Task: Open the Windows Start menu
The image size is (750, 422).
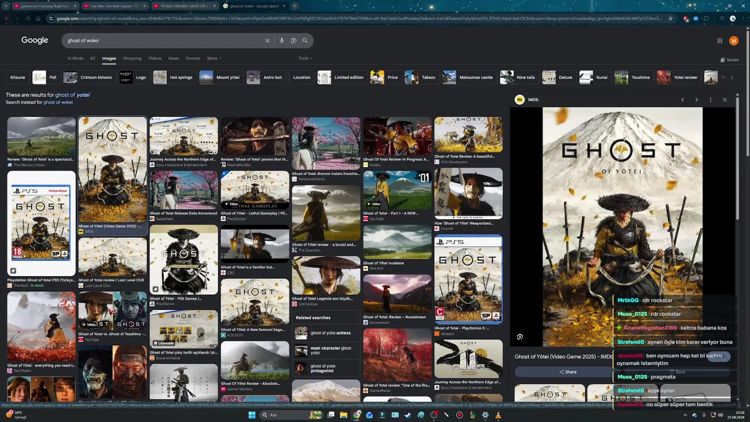Action: [x=252, y=415]
